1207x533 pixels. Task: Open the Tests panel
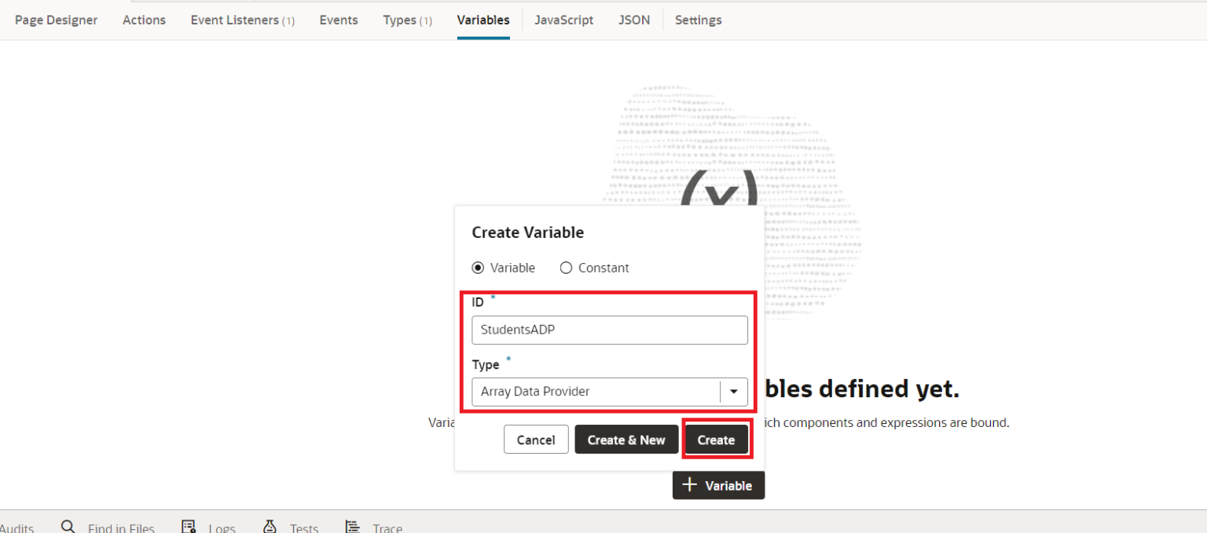[303, 527]
